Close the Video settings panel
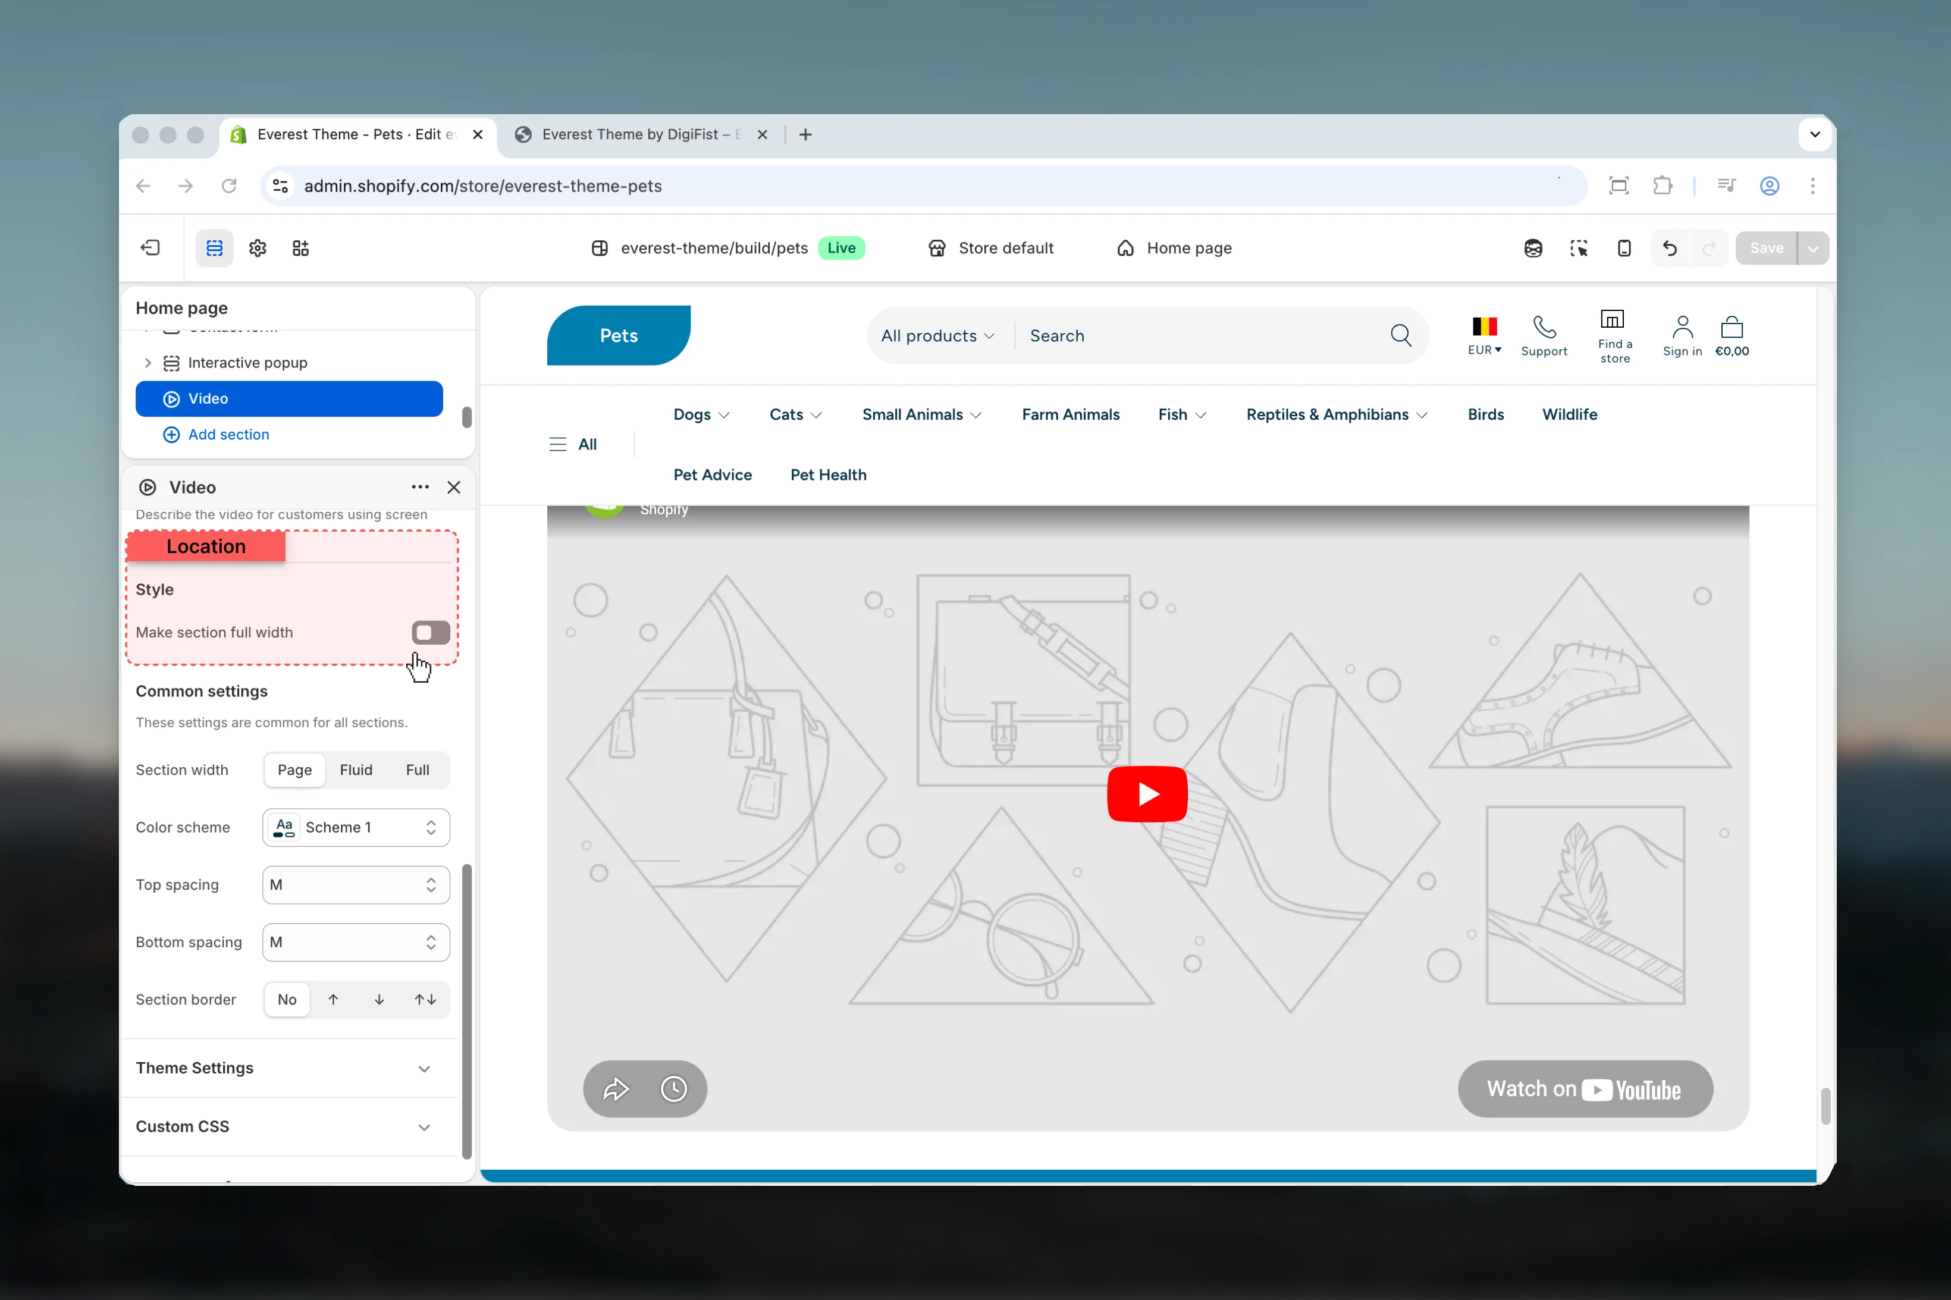The height and width of the screenshot is (1300, 1951). (x=453, y=486)
